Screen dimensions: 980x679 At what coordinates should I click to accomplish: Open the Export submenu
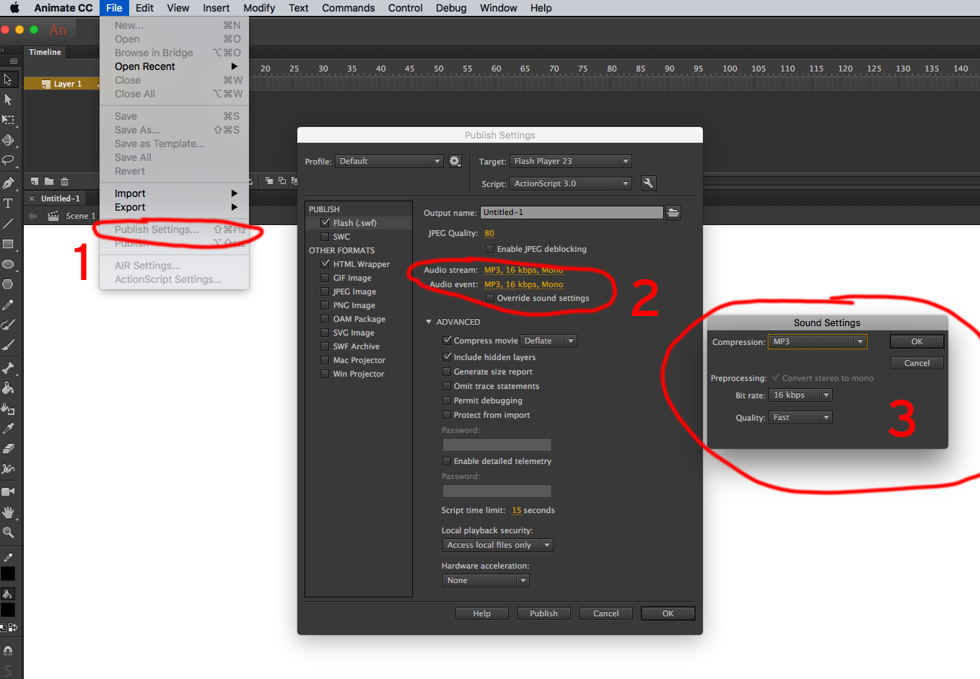[175, 207]
